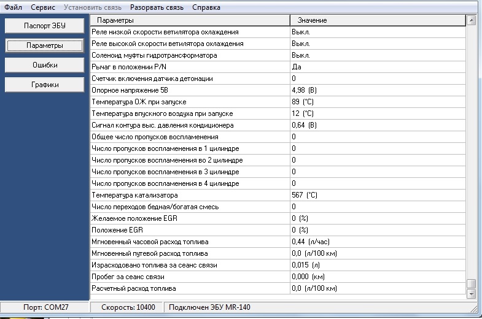
Task: Select the Опорное напряжение 5В row
Action: pyautogui.click(x=190, y=90)
